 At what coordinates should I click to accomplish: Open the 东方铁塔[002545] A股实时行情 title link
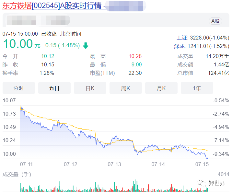click(x=54, y=6)
